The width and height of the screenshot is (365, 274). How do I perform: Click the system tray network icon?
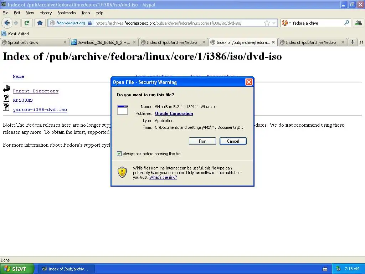[338, 269]
